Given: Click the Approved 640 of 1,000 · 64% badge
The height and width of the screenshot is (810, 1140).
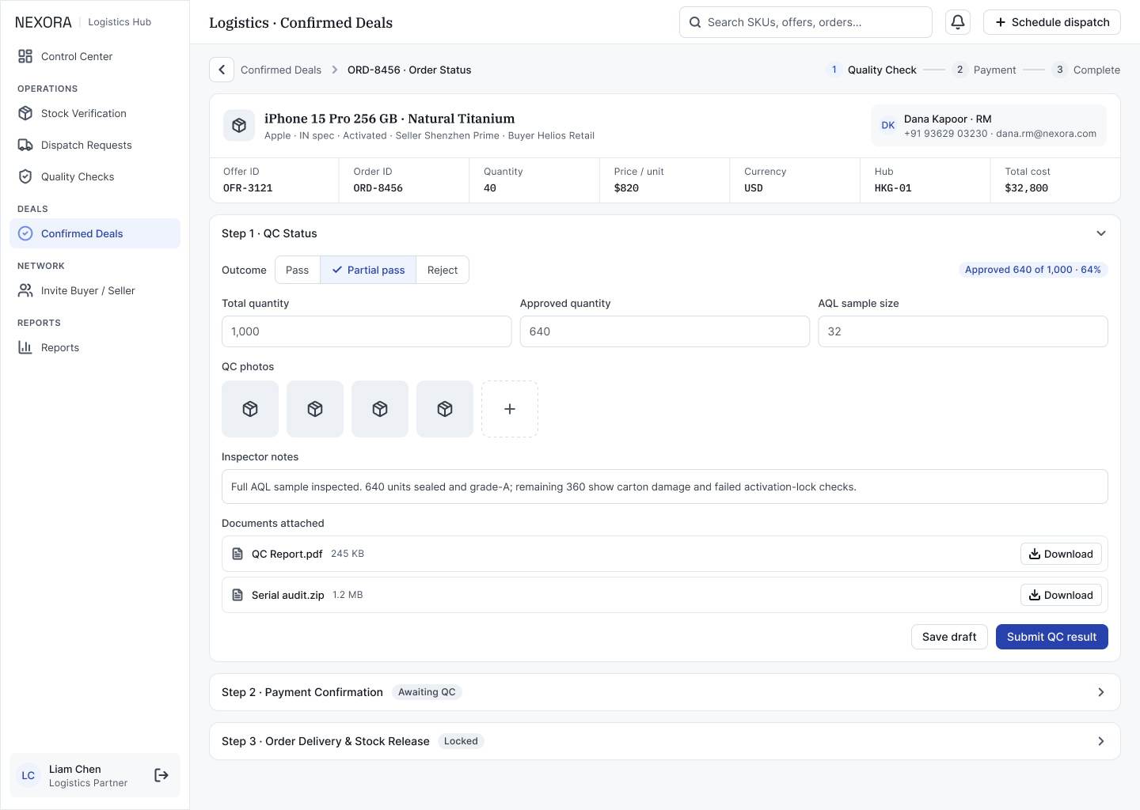Looking at the screenshot, I should pyautogui.click(x=1033, y=270).
